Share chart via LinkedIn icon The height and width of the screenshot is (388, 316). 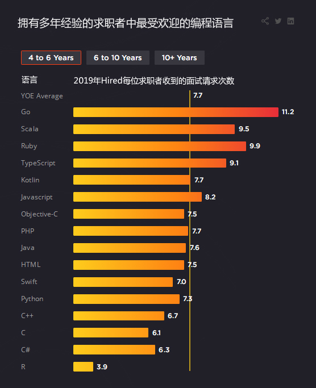[290, 21]
